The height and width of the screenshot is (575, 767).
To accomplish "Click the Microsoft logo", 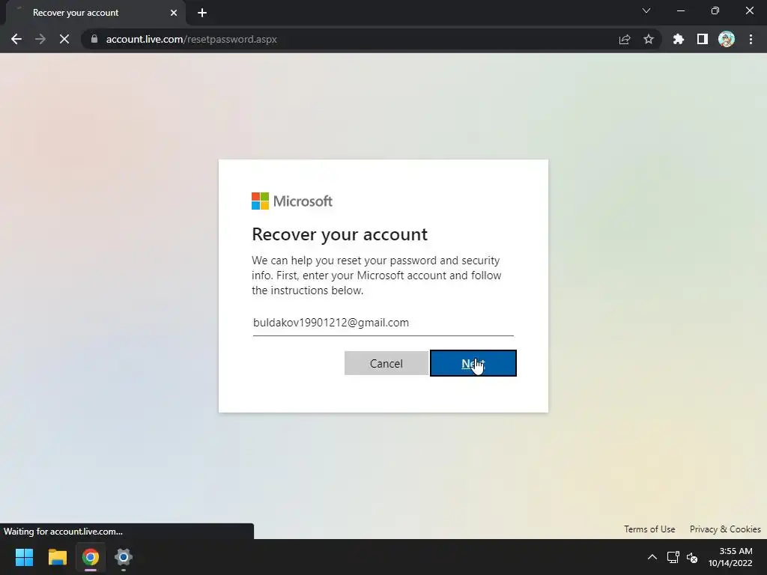I will (292, 201).
